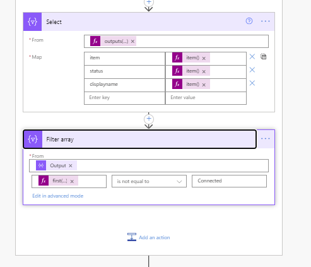Click the 'status' key field
Image resolution: width=311 pixels, height=267 pixels.
coord(124,72)
